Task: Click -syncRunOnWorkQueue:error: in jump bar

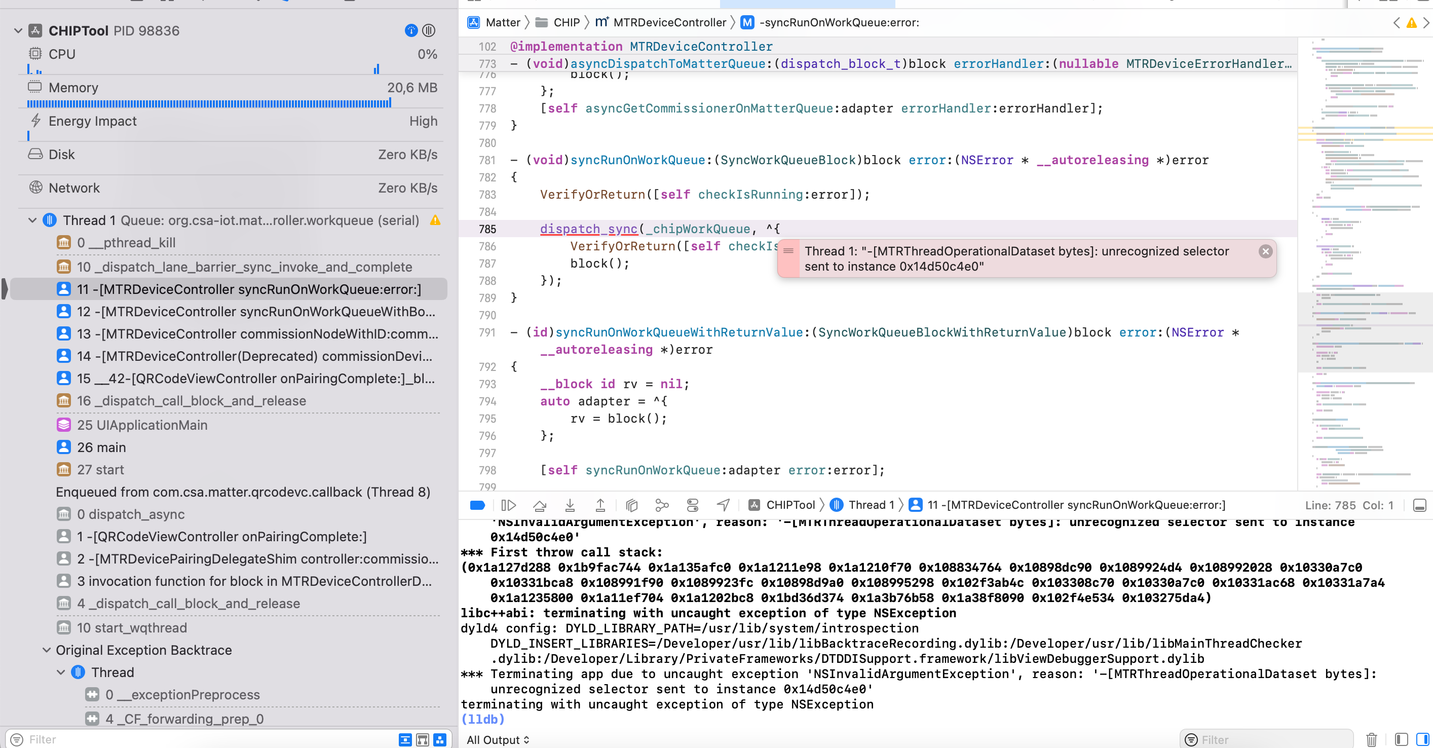Action: [831, 22]
